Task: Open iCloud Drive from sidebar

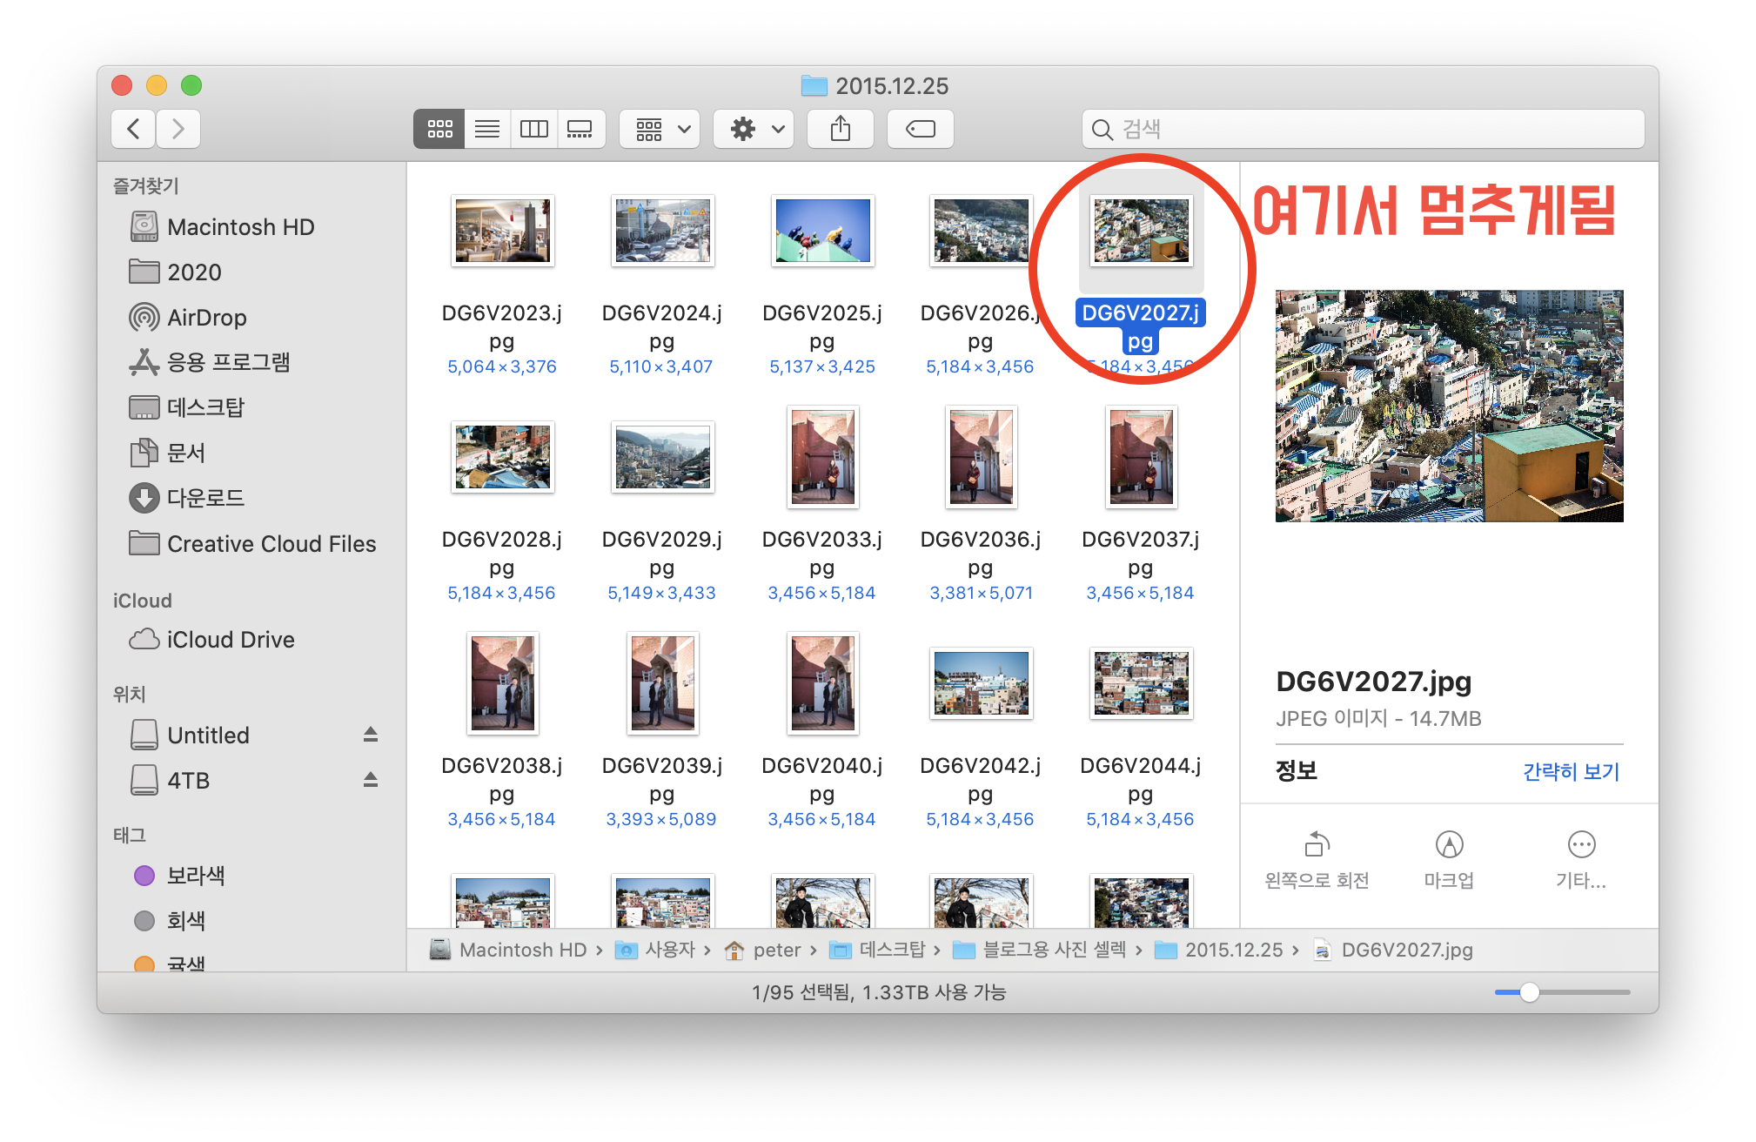Action: pos(230,640)
